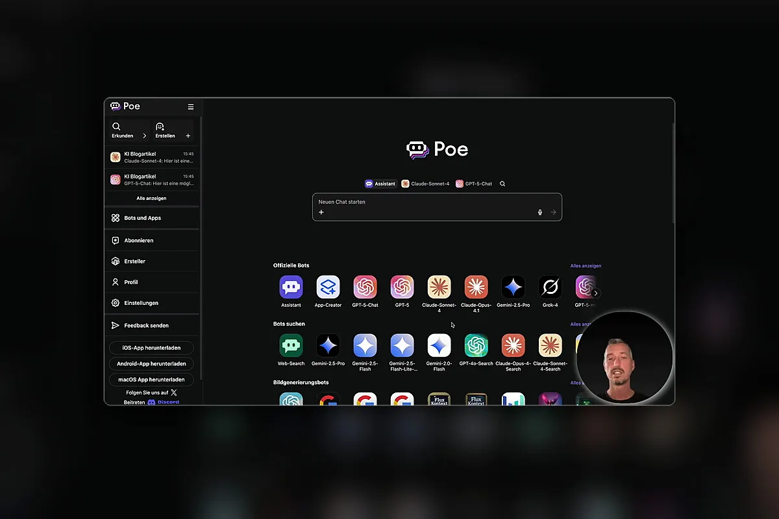Expand chat list via Alle anzeigen

(x=151, y=198)
